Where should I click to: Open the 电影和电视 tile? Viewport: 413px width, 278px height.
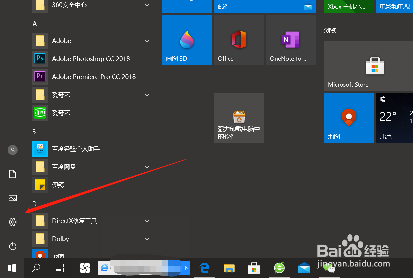(x=394, y=6)
